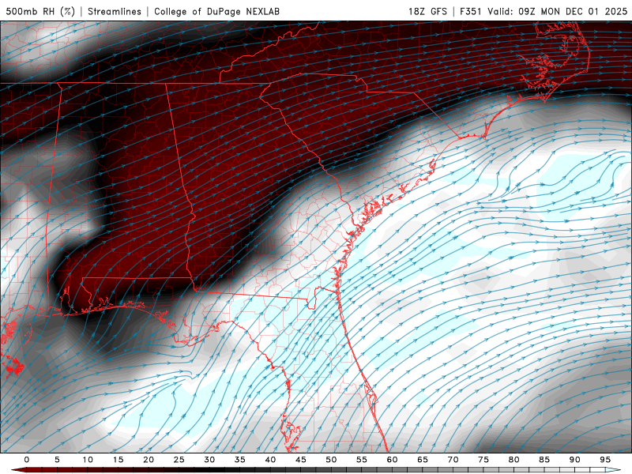Click the '30' label on the color scale

click(209, 460)
